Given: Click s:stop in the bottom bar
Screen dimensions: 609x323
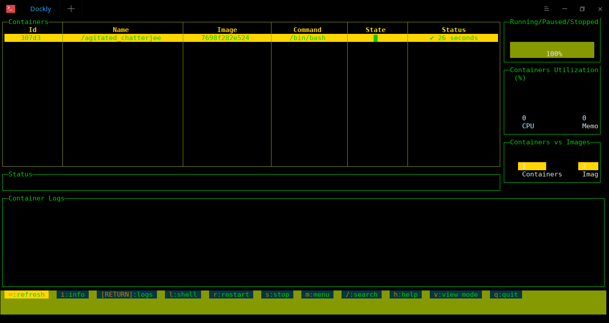Looking at the screenshot, I should pyautogui.click(x=277, y=294).
